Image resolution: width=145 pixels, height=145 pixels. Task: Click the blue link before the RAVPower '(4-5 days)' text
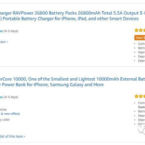pyautogui.click(x=1, y=31)
